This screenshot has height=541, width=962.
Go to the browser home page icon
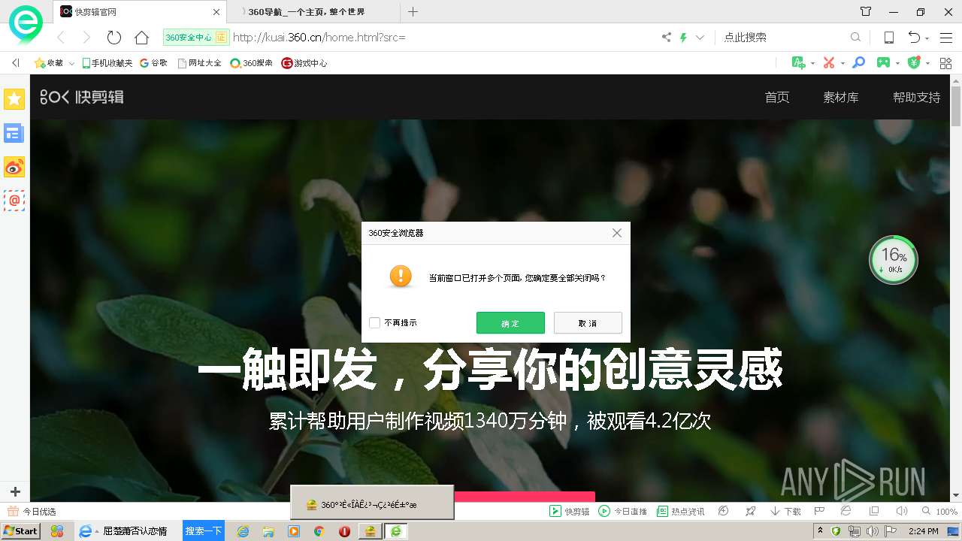point(141,38)
